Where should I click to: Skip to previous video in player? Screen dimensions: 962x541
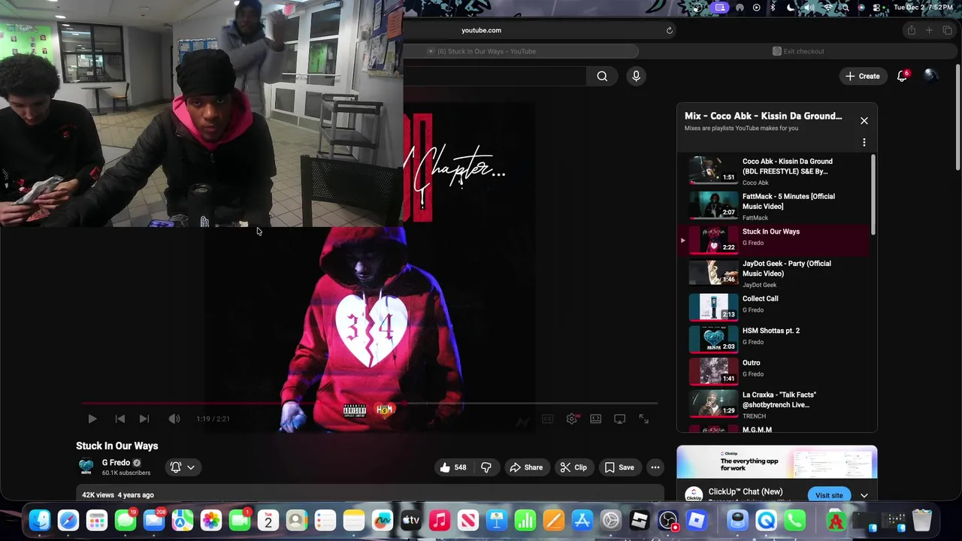[120, 419]
